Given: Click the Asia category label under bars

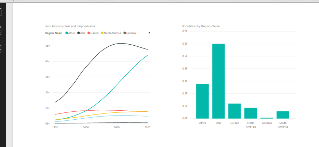Looking at the screenshot, I should [219, 123].
